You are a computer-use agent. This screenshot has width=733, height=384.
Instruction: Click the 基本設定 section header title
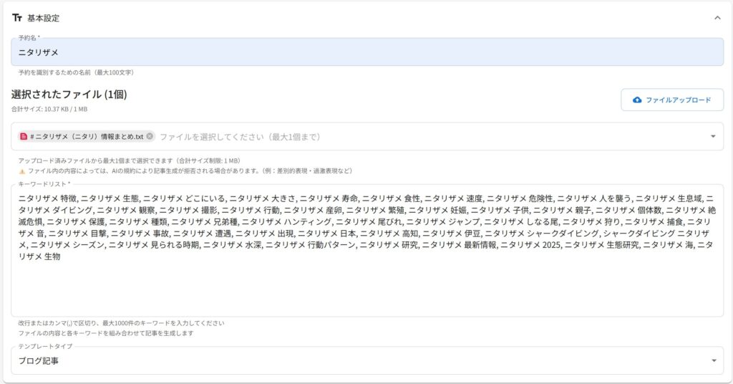(44, 18)
